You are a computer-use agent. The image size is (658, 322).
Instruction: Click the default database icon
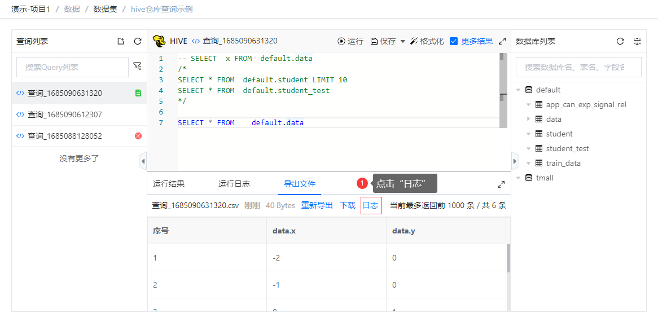[529, 90]
